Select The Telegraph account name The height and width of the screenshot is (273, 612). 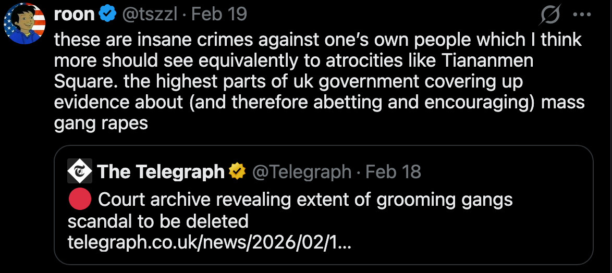point(160,171)
